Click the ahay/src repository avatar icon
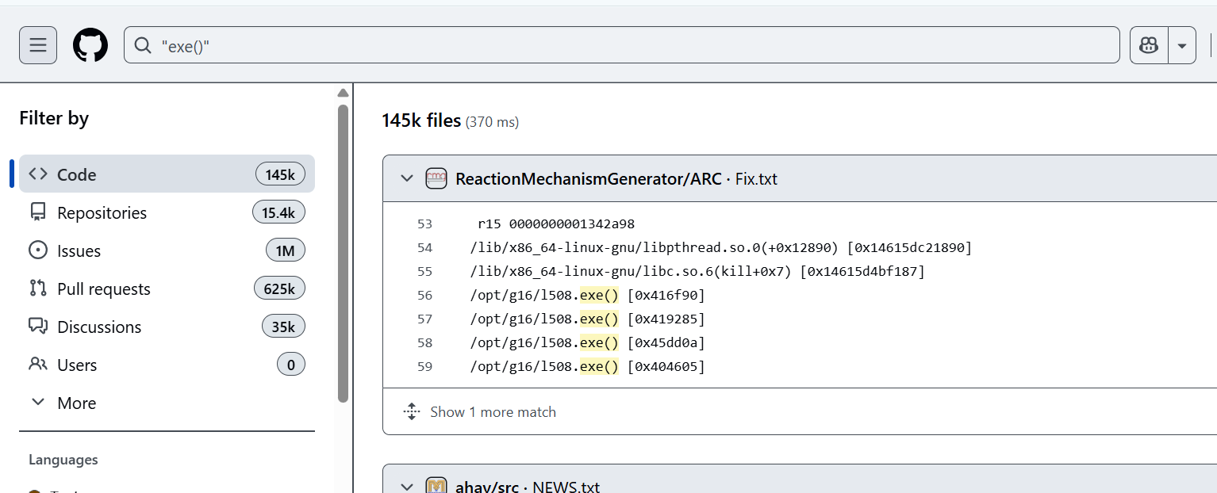Viewport: 1217px width, 493px height. (x=436, y=486)
